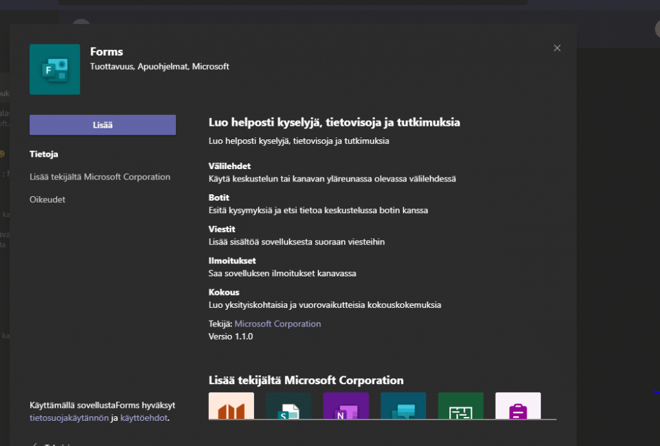Viewport: 660px width, 446px height.
Task: Open the tietosuojakäytännön privacy link
Action: 69,418
